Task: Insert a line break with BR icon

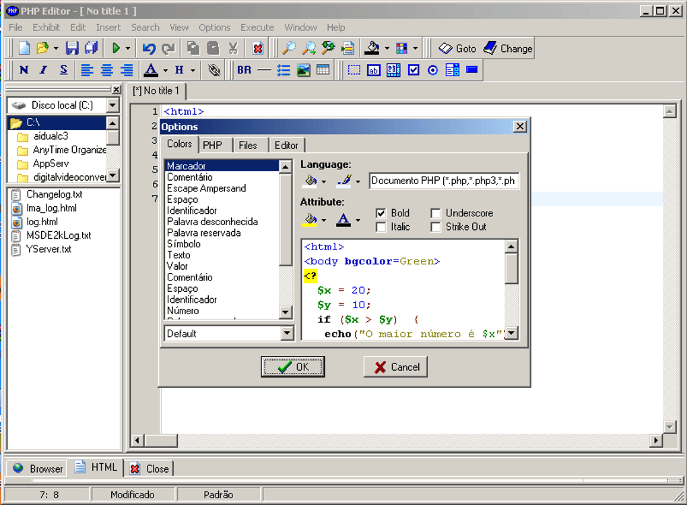Action: coord(244,69)
